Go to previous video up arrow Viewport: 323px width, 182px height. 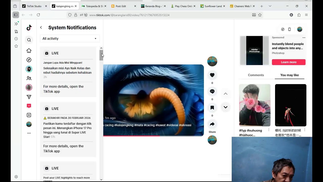click(x=226, y=94)
